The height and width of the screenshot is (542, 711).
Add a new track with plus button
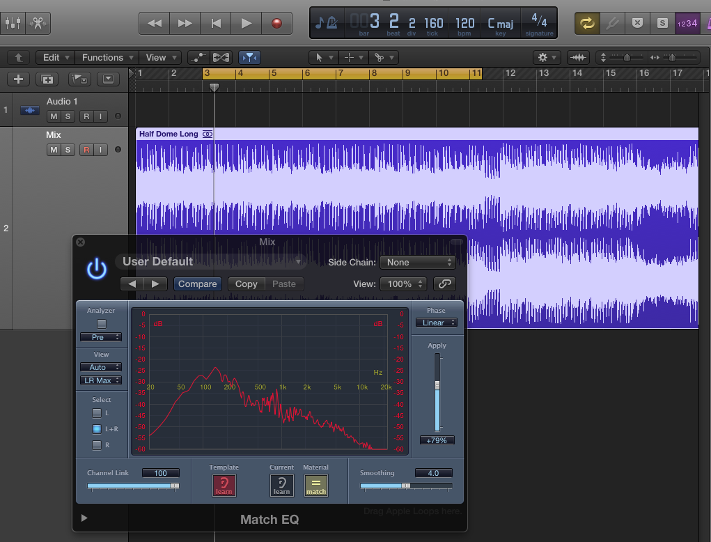click(x=19, y=79)
